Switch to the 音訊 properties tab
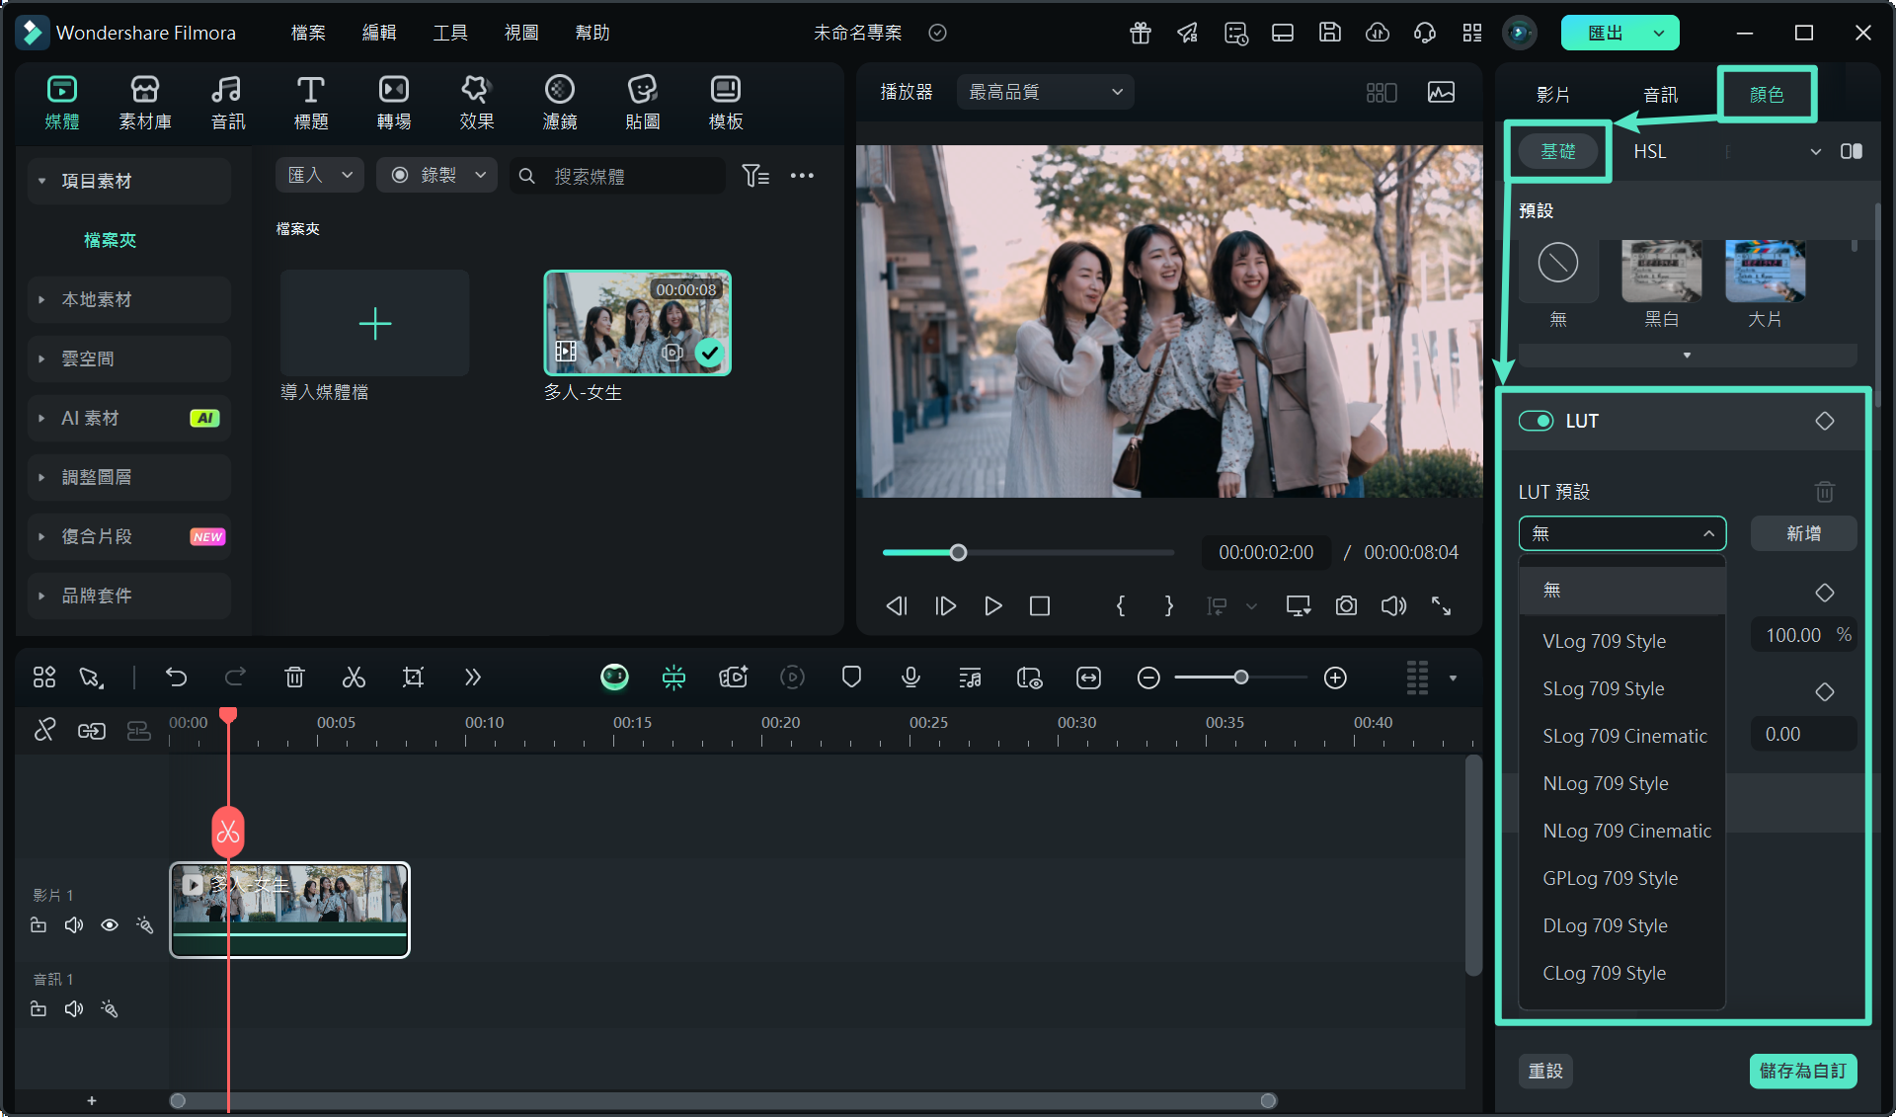 coord(1660,95)
